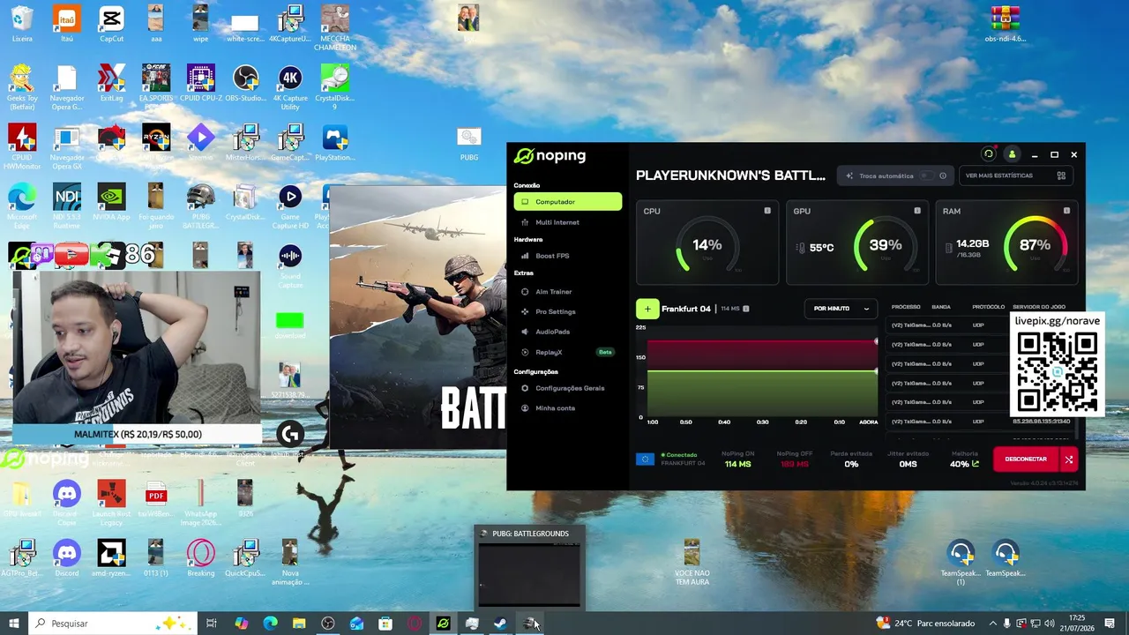Open the volume control in system tray
The image size is (1129, 635).
1049,624
